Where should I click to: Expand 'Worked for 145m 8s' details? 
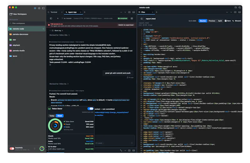point(59,84)
